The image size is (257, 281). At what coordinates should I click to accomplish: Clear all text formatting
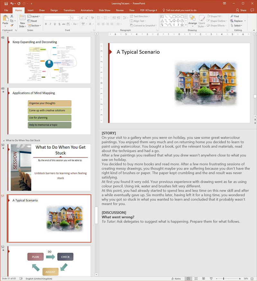93,18
